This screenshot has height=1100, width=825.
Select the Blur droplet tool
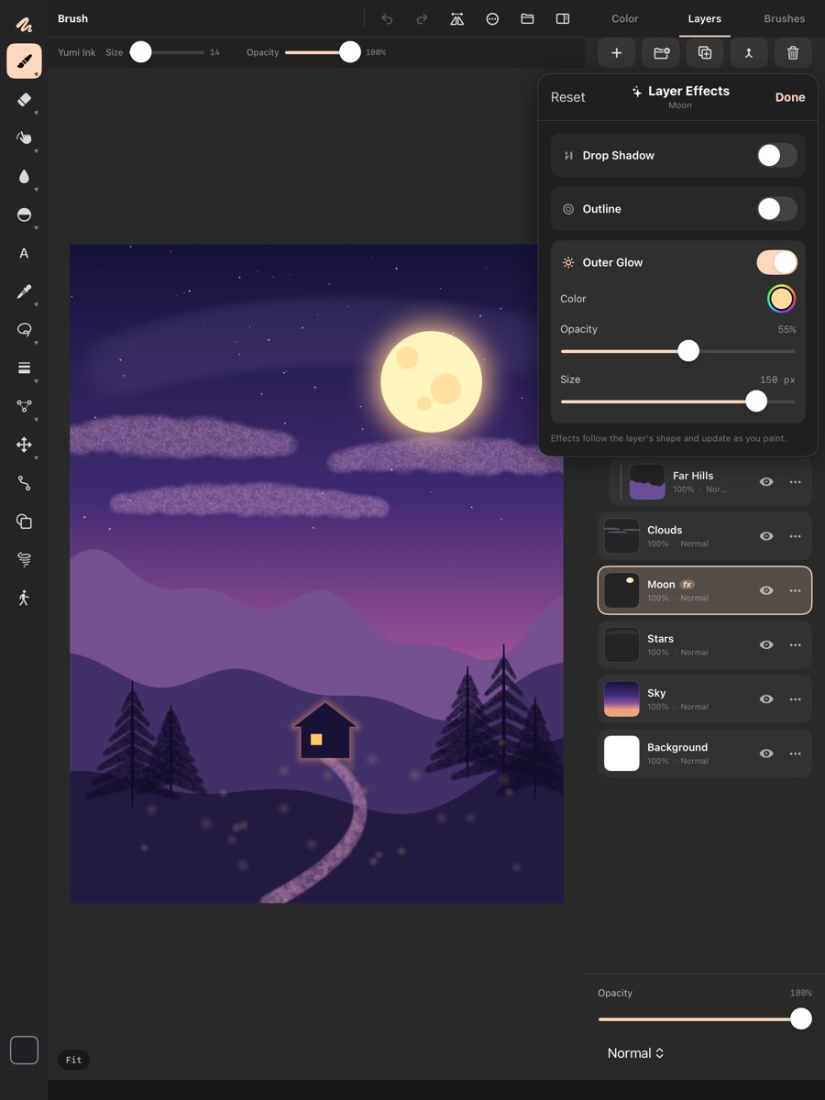tap(24, 177)
